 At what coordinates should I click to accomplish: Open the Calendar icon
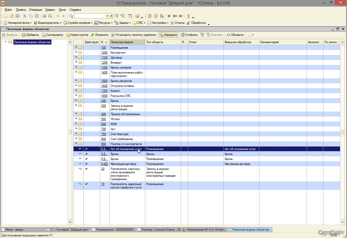pyautogui.click(x=156, y=16)
